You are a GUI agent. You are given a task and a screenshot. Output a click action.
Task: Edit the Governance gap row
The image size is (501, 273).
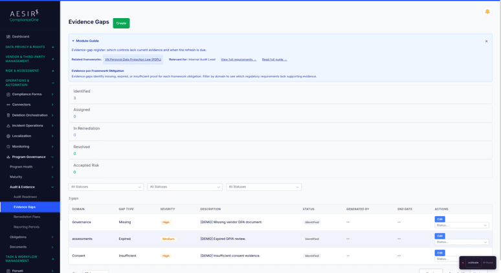440,219
